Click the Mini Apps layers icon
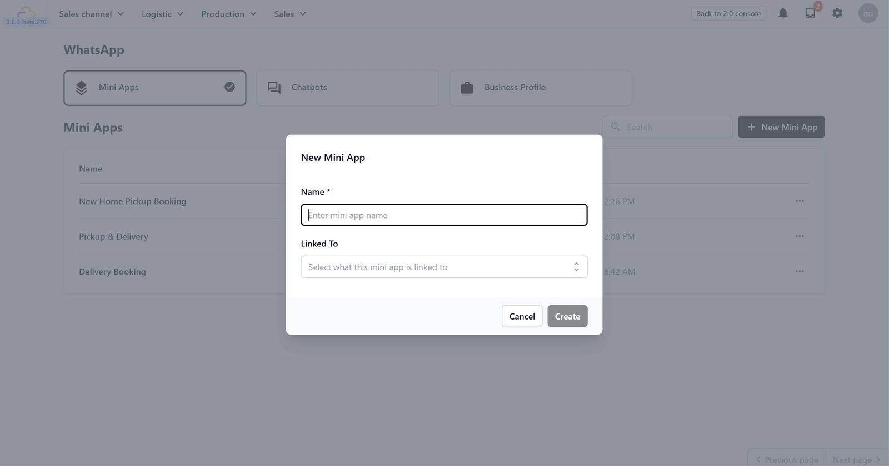 click(x=82, y=88)
